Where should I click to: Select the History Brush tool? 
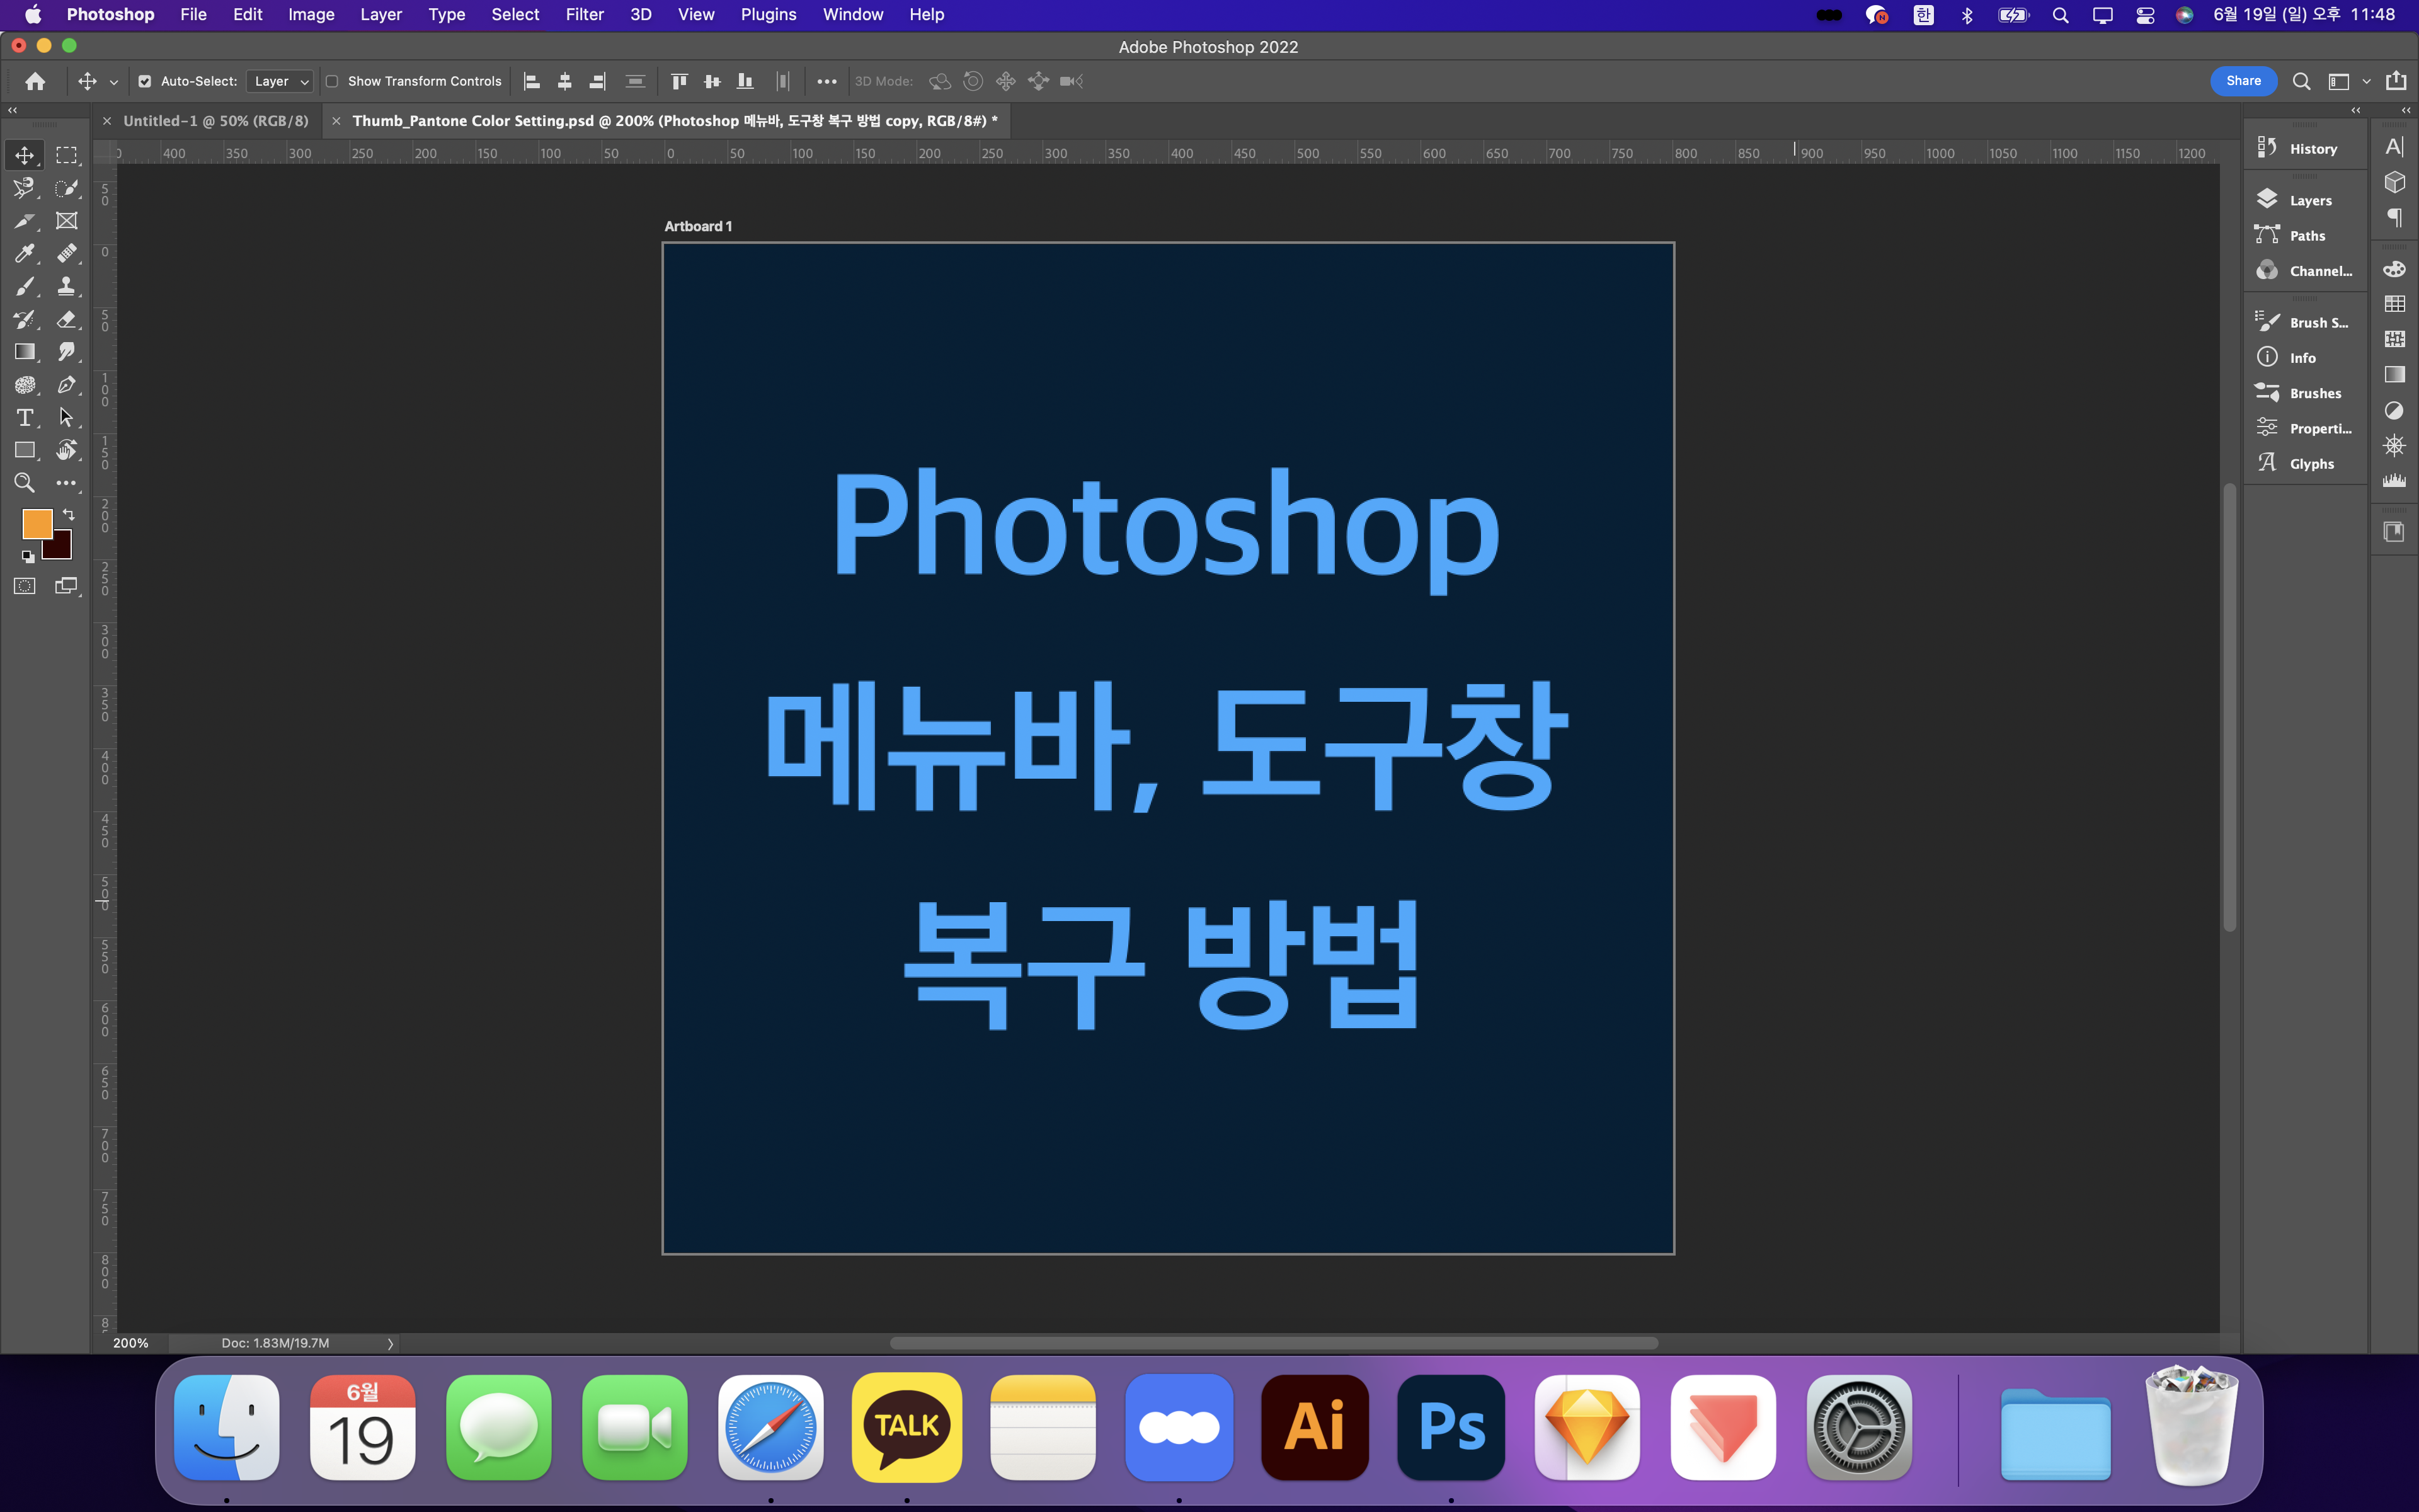24,319
